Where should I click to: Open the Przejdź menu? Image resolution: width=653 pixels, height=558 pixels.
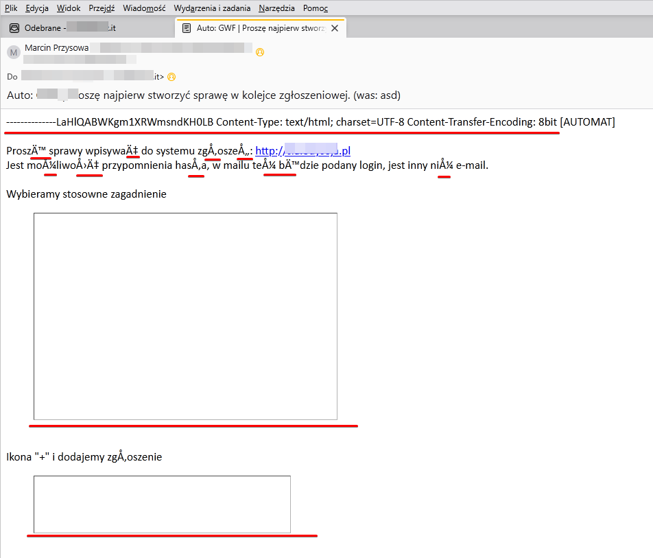(102, 8)
